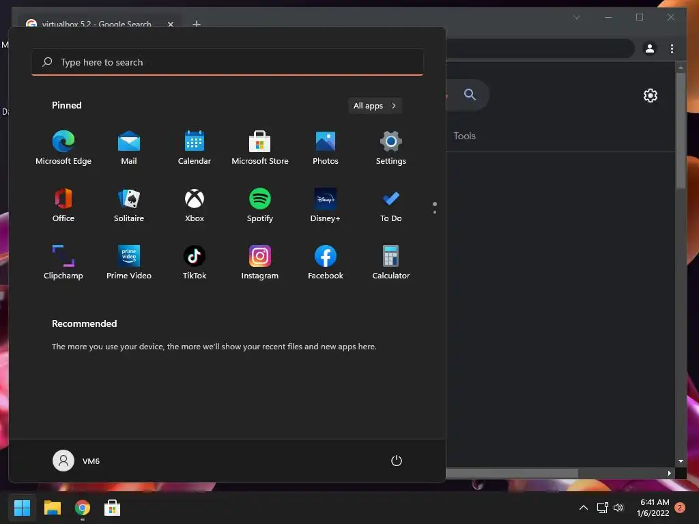Show hidden system tray icons
This screenshot has width=699, height=524.
(583, 508)
